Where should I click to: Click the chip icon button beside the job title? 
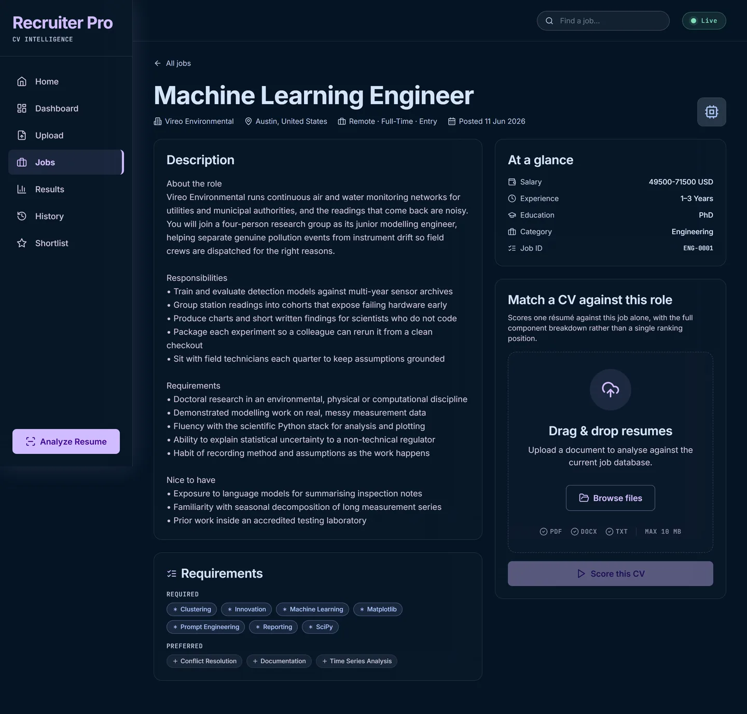point(712,112)
